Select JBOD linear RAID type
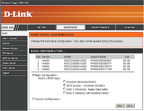The height and width of the screenshot is (111, 144). click(65, 85)
